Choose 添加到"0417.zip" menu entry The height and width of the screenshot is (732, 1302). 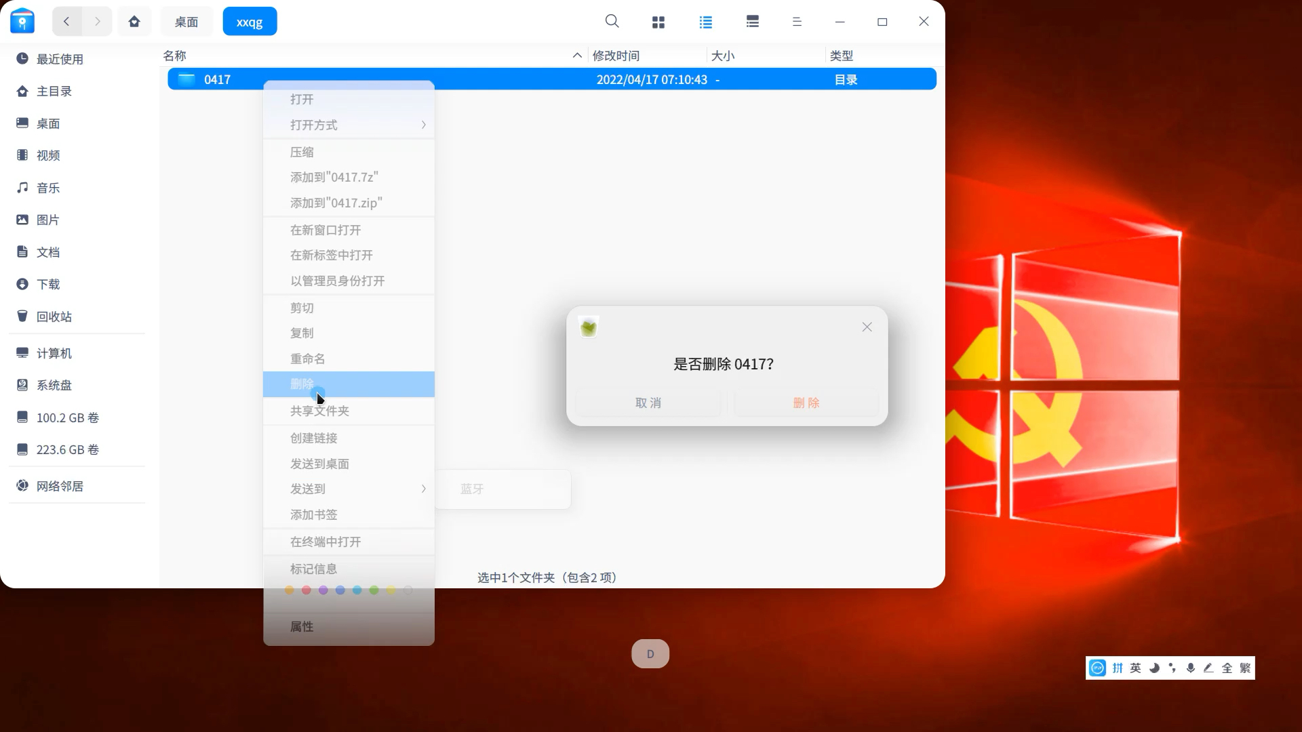pyautogui.click(x=349, y=203)
